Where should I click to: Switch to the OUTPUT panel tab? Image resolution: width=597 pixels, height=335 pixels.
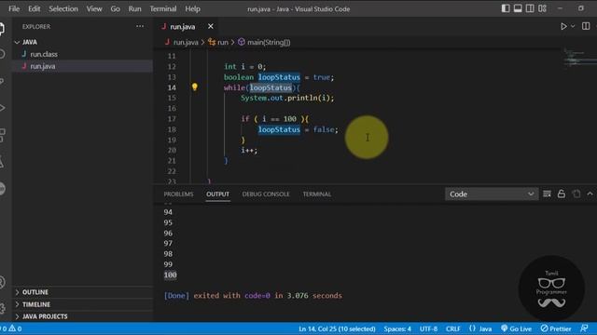[x=217, y=194]
